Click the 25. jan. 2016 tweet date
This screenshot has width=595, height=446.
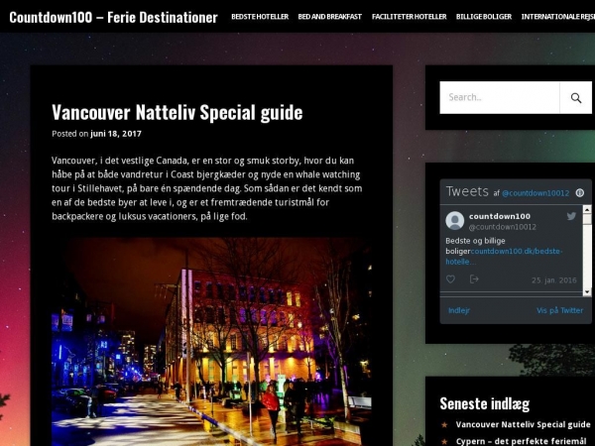pos(554,280)
